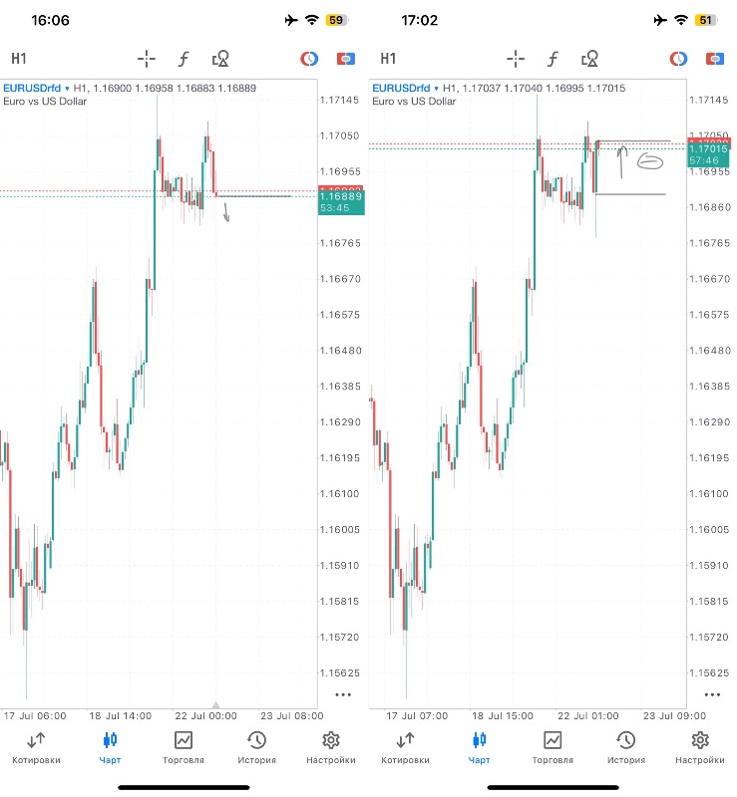Open indicators (f) icon in right chart
737x797 pixels.
point(553,59)
